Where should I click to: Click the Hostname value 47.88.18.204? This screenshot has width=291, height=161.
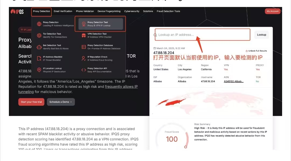(208, 81)
